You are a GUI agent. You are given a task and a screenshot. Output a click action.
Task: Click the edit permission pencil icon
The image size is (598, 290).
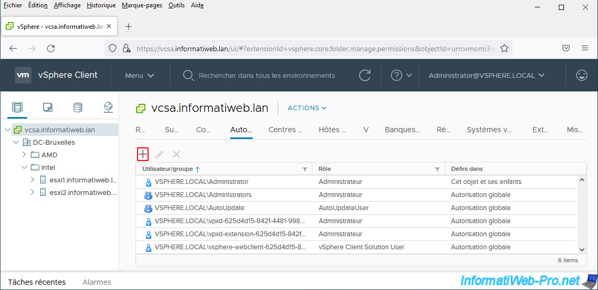pyautogui.click(x=159, y=154)
